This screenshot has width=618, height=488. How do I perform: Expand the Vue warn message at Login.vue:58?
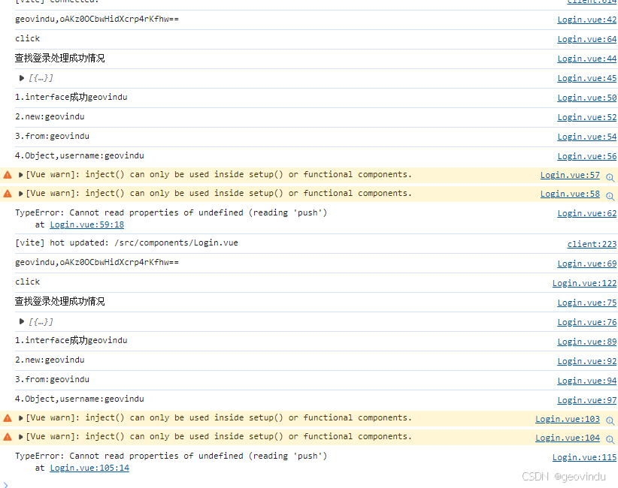pyautogui.click(x=20, y=194)
